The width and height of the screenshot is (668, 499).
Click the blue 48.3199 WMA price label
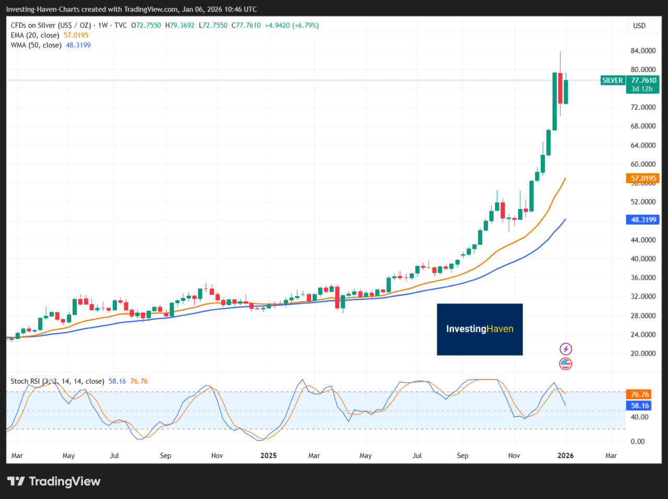(643, 220)
